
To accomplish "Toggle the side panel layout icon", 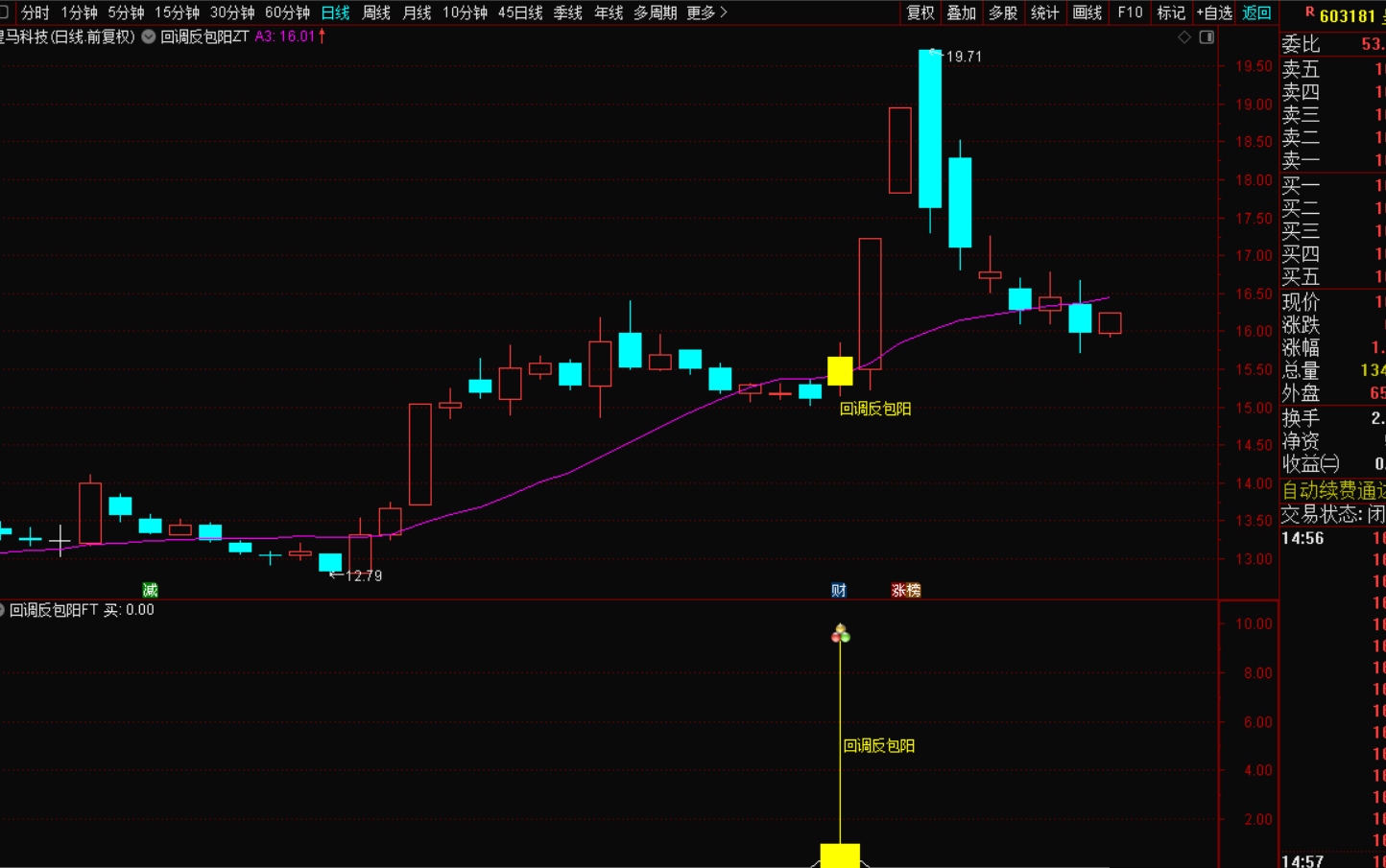I will point(1207,37).
